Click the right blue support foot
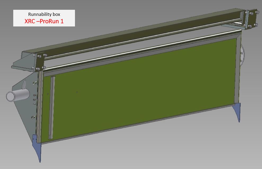The width and height of the screenshot is (262, 169). coord(237,111)
